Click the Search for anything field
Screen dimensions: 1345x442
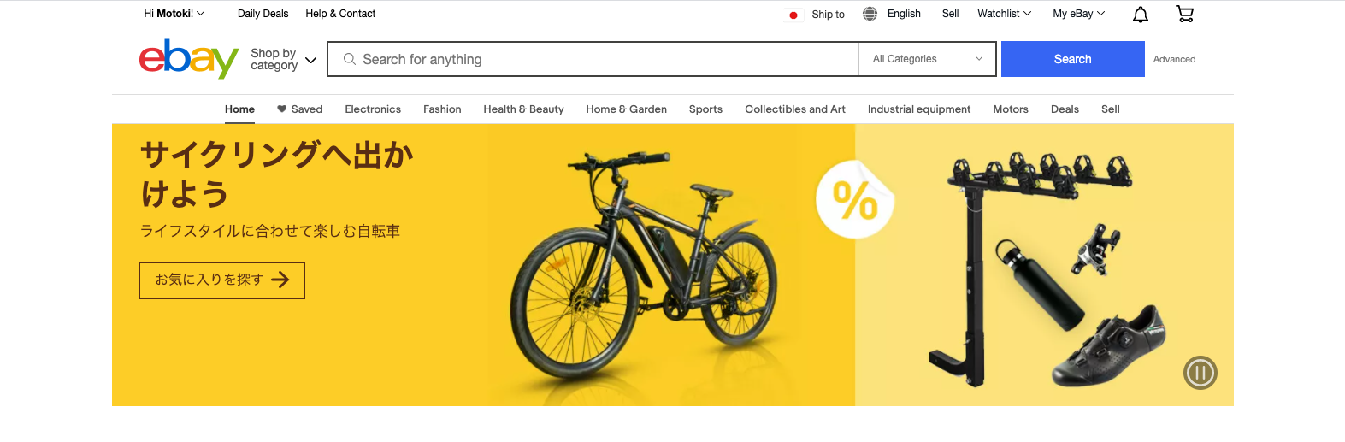[x=593, y=59]
